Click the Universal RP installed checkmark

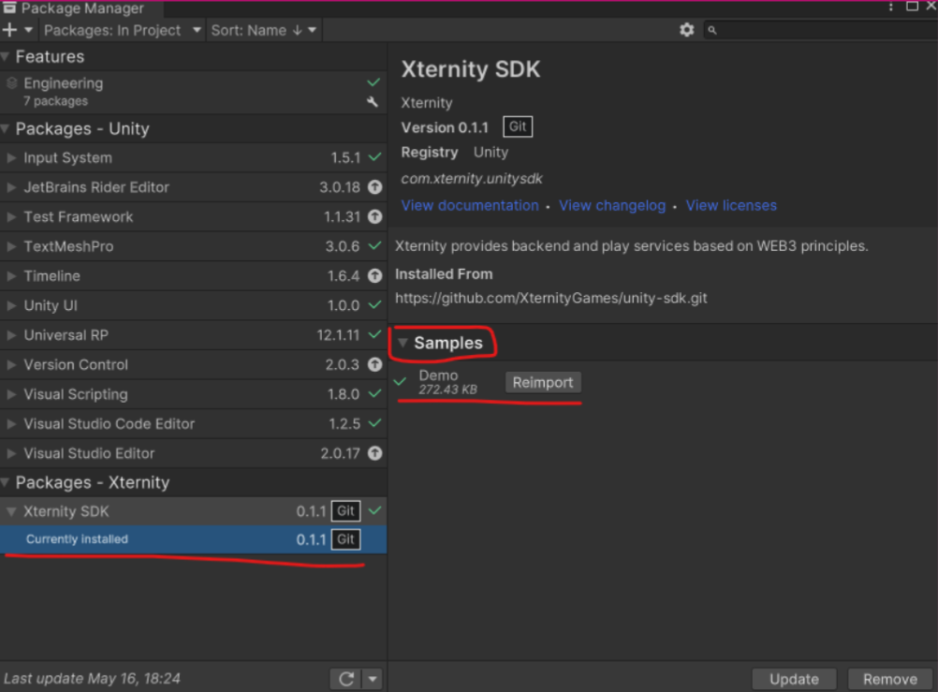[374, 334]
